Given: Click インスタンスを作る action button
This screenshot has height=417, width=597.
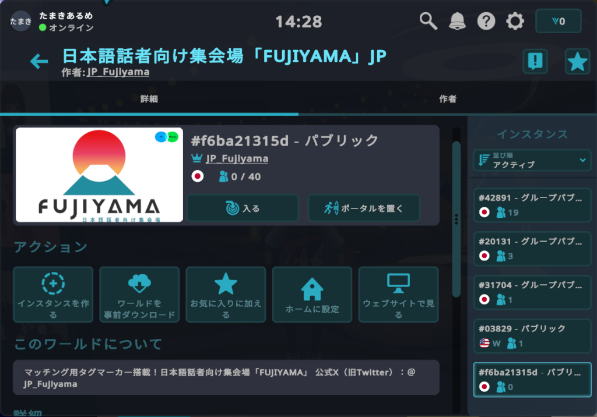Looking at the screenshot, I should point(53,294).
